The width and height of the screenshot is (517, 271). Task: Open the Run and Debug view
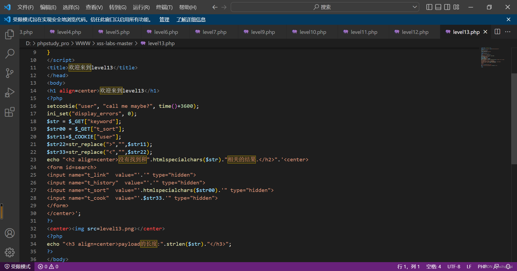pyautogui.click(x=9, y=92)
